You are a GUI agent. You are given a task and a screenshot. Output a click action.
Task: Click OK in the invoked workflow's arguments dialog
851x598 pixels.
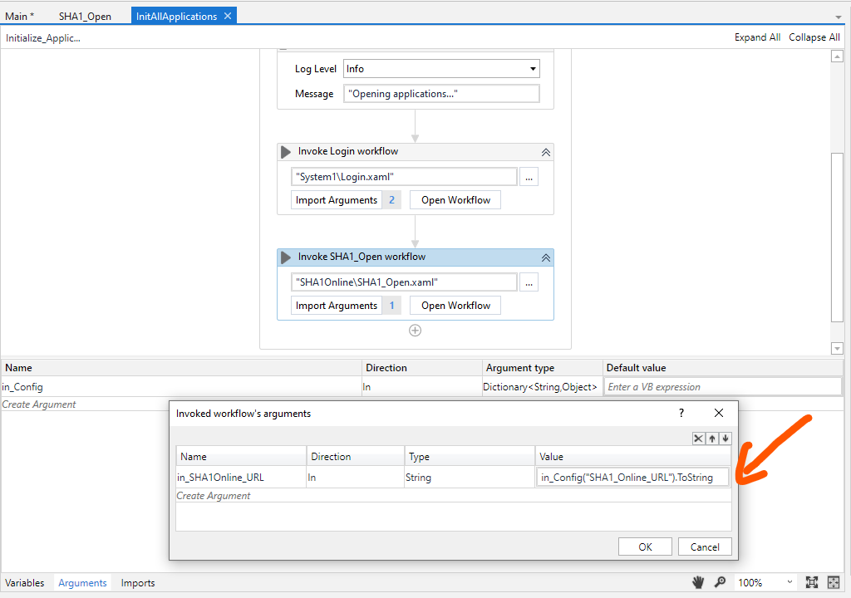tap(644, 547)
